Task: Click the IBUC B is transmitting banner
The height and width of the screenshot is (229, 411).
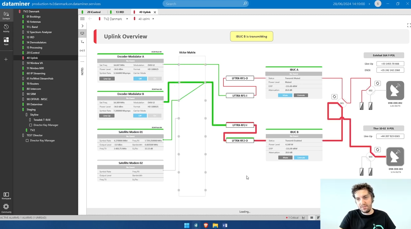Action: [x=252, y=36]
